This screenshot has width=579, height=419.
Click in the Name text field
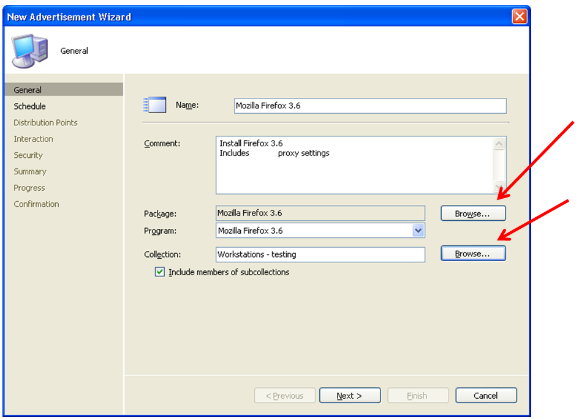[x=370, y=106]
